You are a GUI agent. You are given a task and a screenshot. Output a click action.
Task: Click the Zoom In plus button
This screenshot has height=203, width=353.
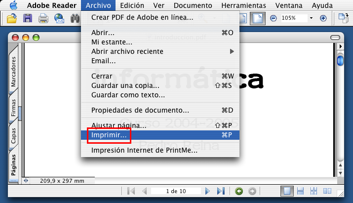pos(323,18)
